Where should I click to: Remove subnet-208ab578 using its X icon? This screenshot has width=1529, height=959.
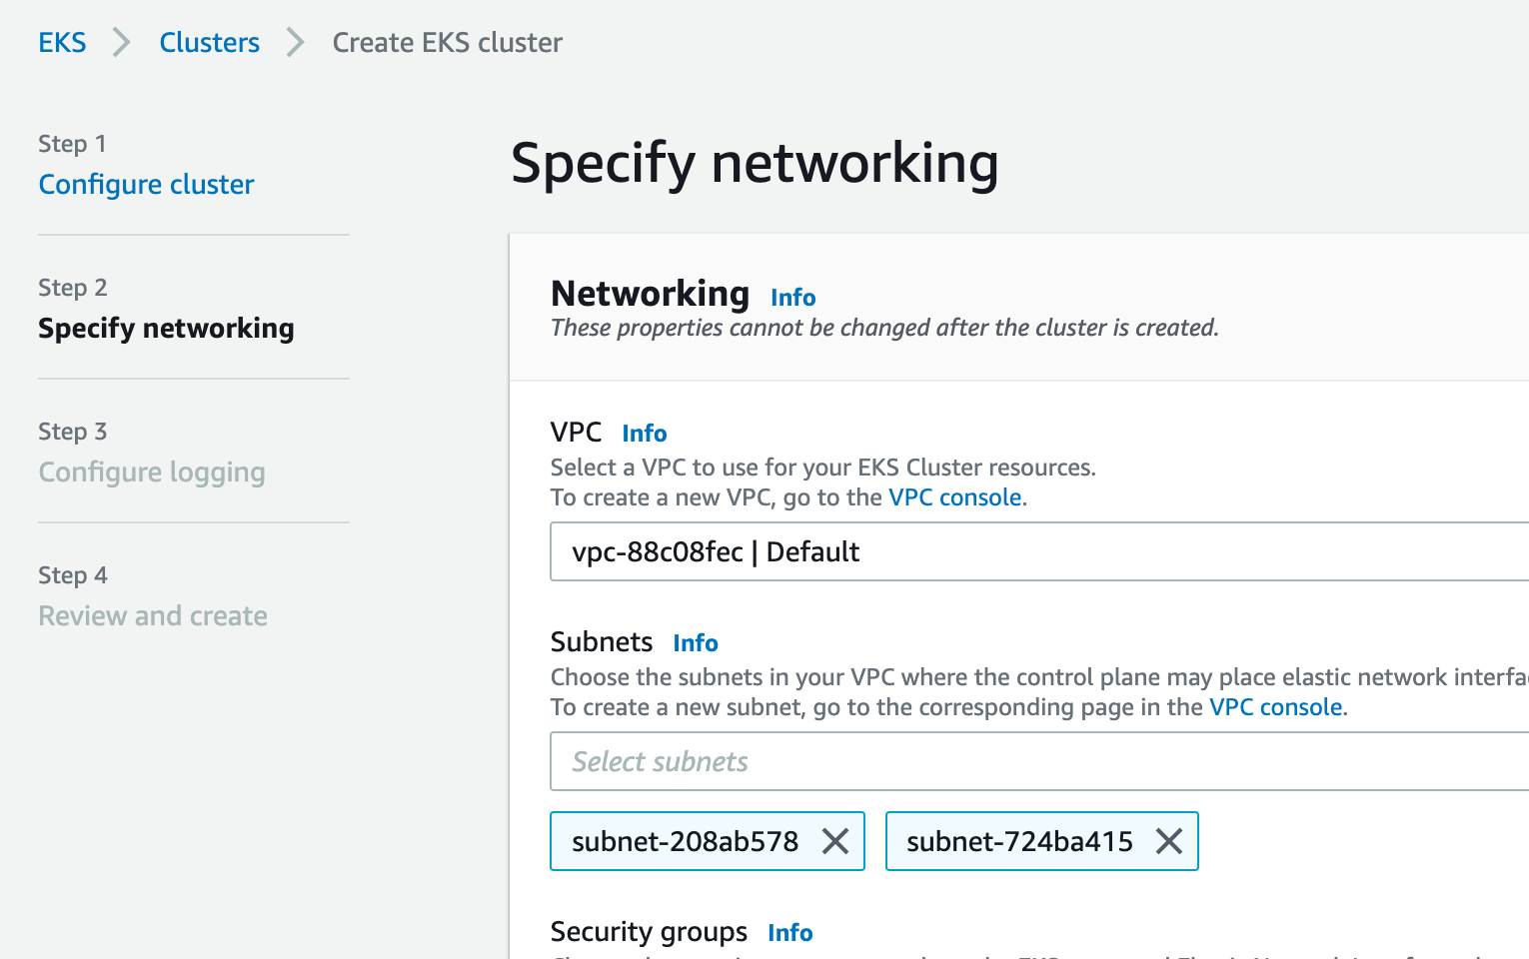835,842
